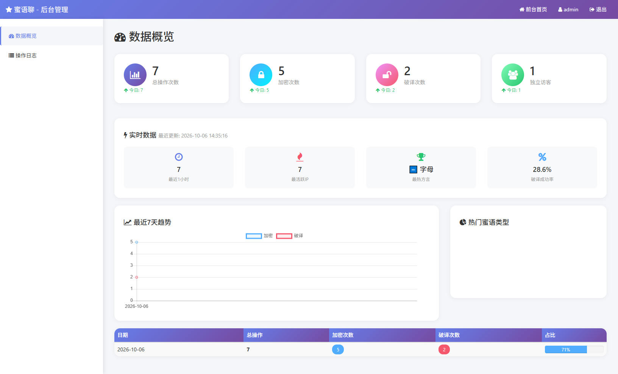
Task: Click 退出 to log out
Action: 598,9
